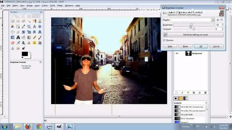Screen dimensions: 232x130
Task: Select the Free Select lasso tool
Action: [x=24, y=21]
